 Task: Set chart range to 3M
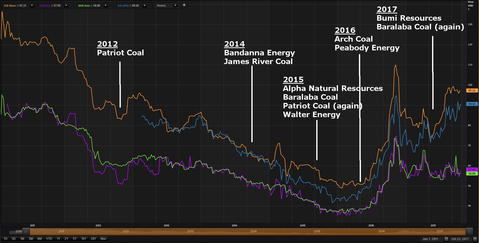(31, 239)
